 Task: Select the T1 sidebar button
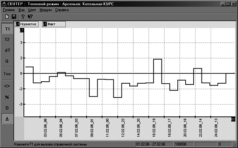7,29
